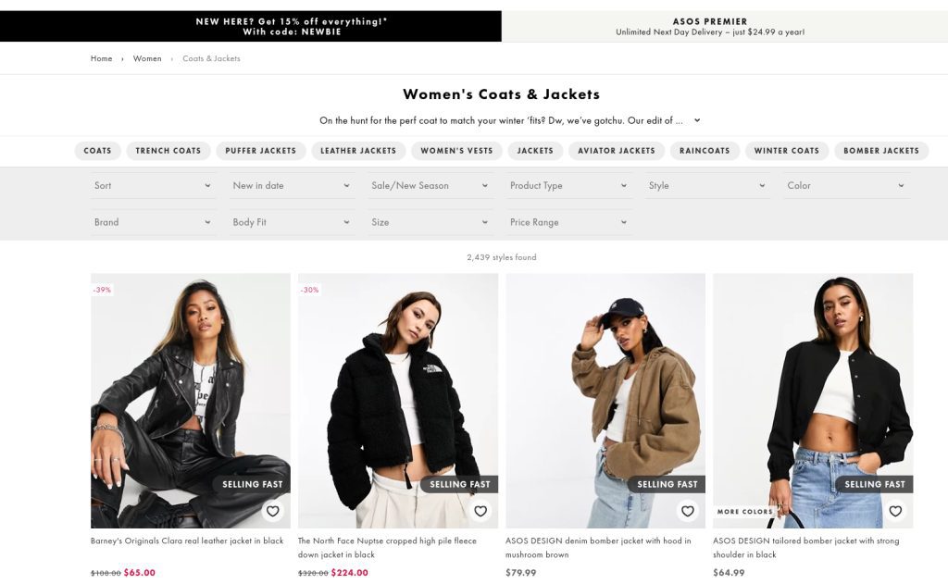Image resolution: width=948 pixels, height=584 pixels.
Task: Save Barney's Originals leather jacket to wishlist
Action: [x=273, y=511]
